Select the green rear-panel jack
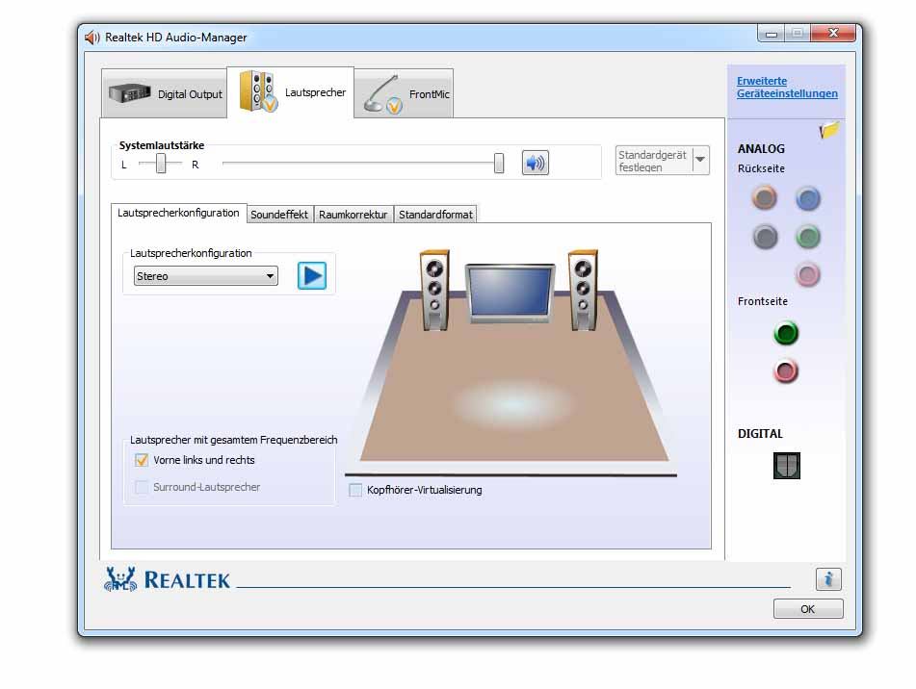The height and width of the screenshot is (689, 916). click(x=808, y=237)
